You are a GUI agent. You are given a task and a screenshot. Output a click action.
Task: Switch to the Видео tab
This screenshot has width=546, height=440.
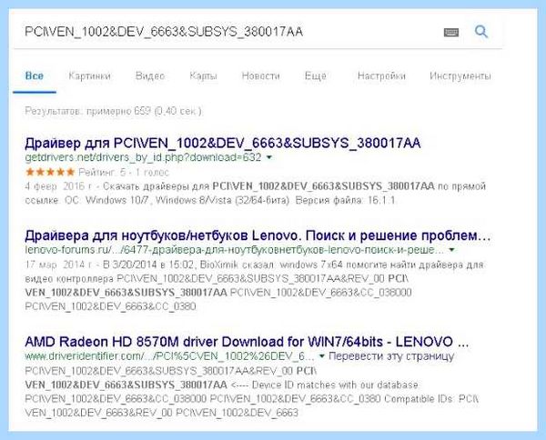150,75
